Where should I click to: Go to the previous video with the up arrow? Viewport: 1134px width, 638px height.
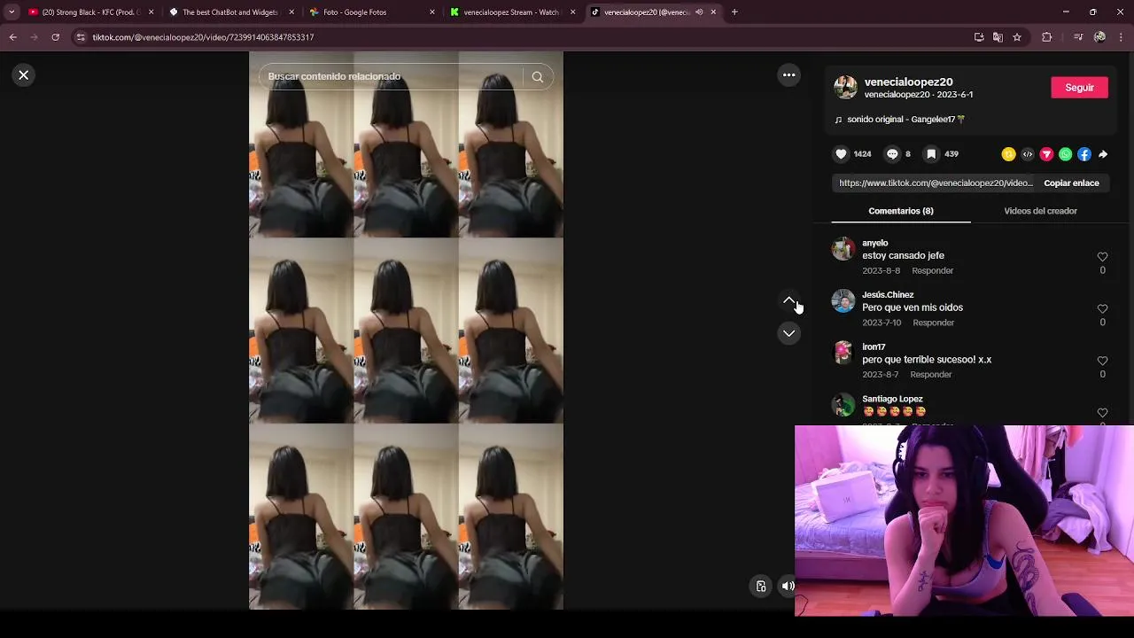(x=788, y=301)
